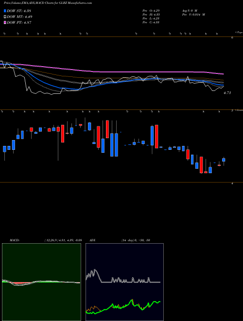
Task: Click the '<Tops' marker label
Action: pos(239,33)
